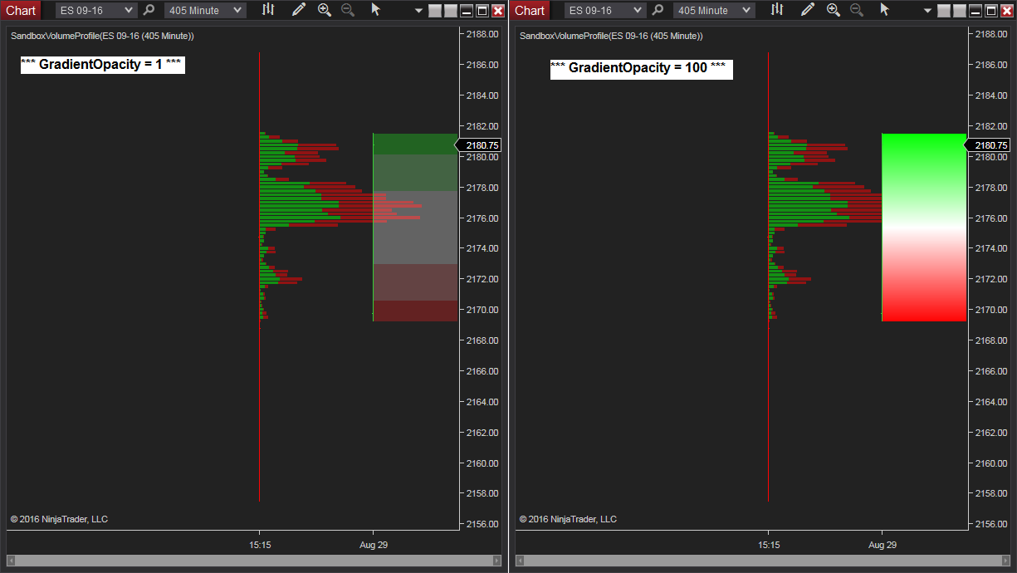
Task: Expand toolbar overflow arrow in GradientOpacity = 100 chart
Action: 927,11
